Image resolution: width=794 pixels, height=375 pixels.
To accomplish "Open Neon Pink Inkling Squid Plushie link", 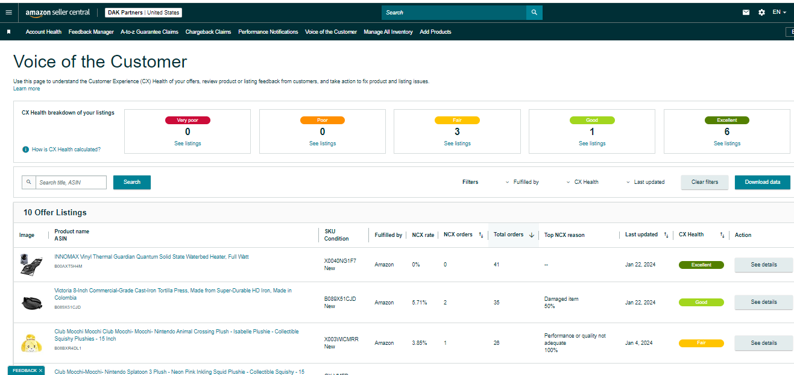I will click(x=179, y=371).
